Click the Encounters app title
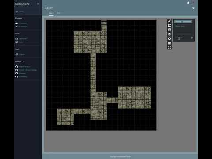The width and height of the screenshot is (212, 159). [22, 4]
